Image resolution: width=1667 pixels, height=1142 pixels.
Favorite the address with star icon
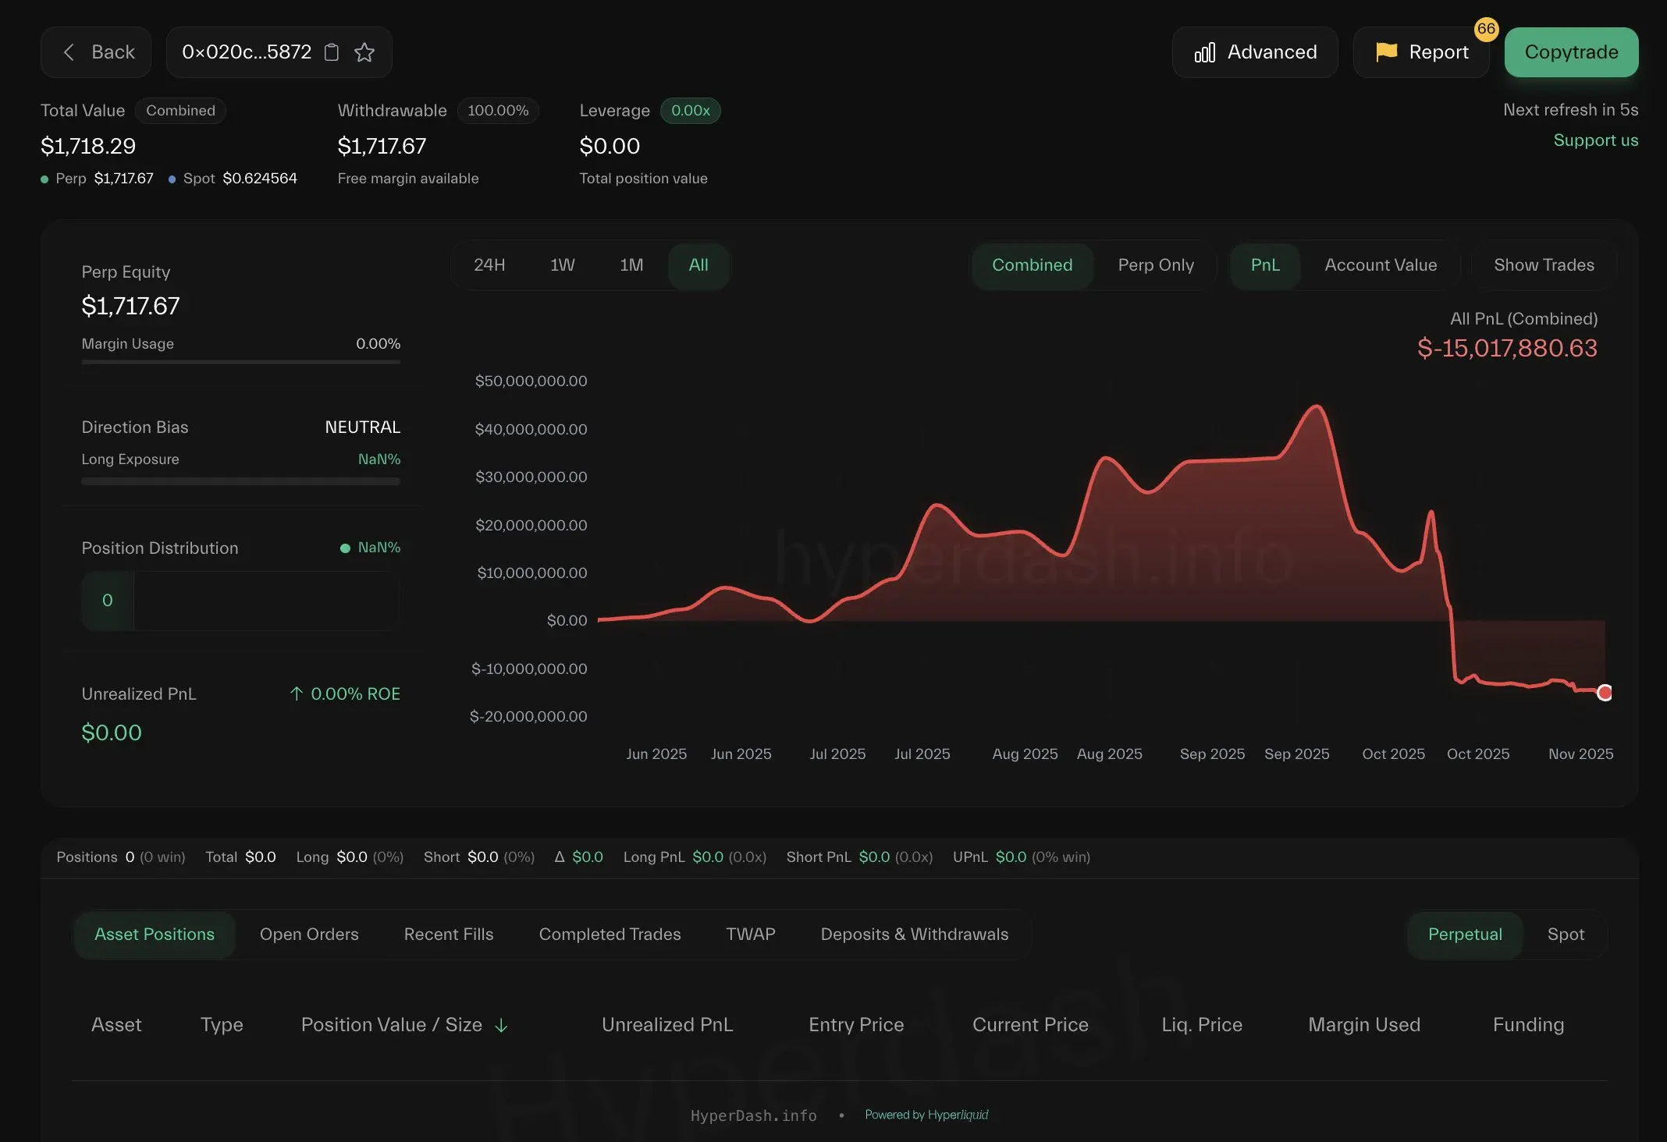click(x=364, y=52)
